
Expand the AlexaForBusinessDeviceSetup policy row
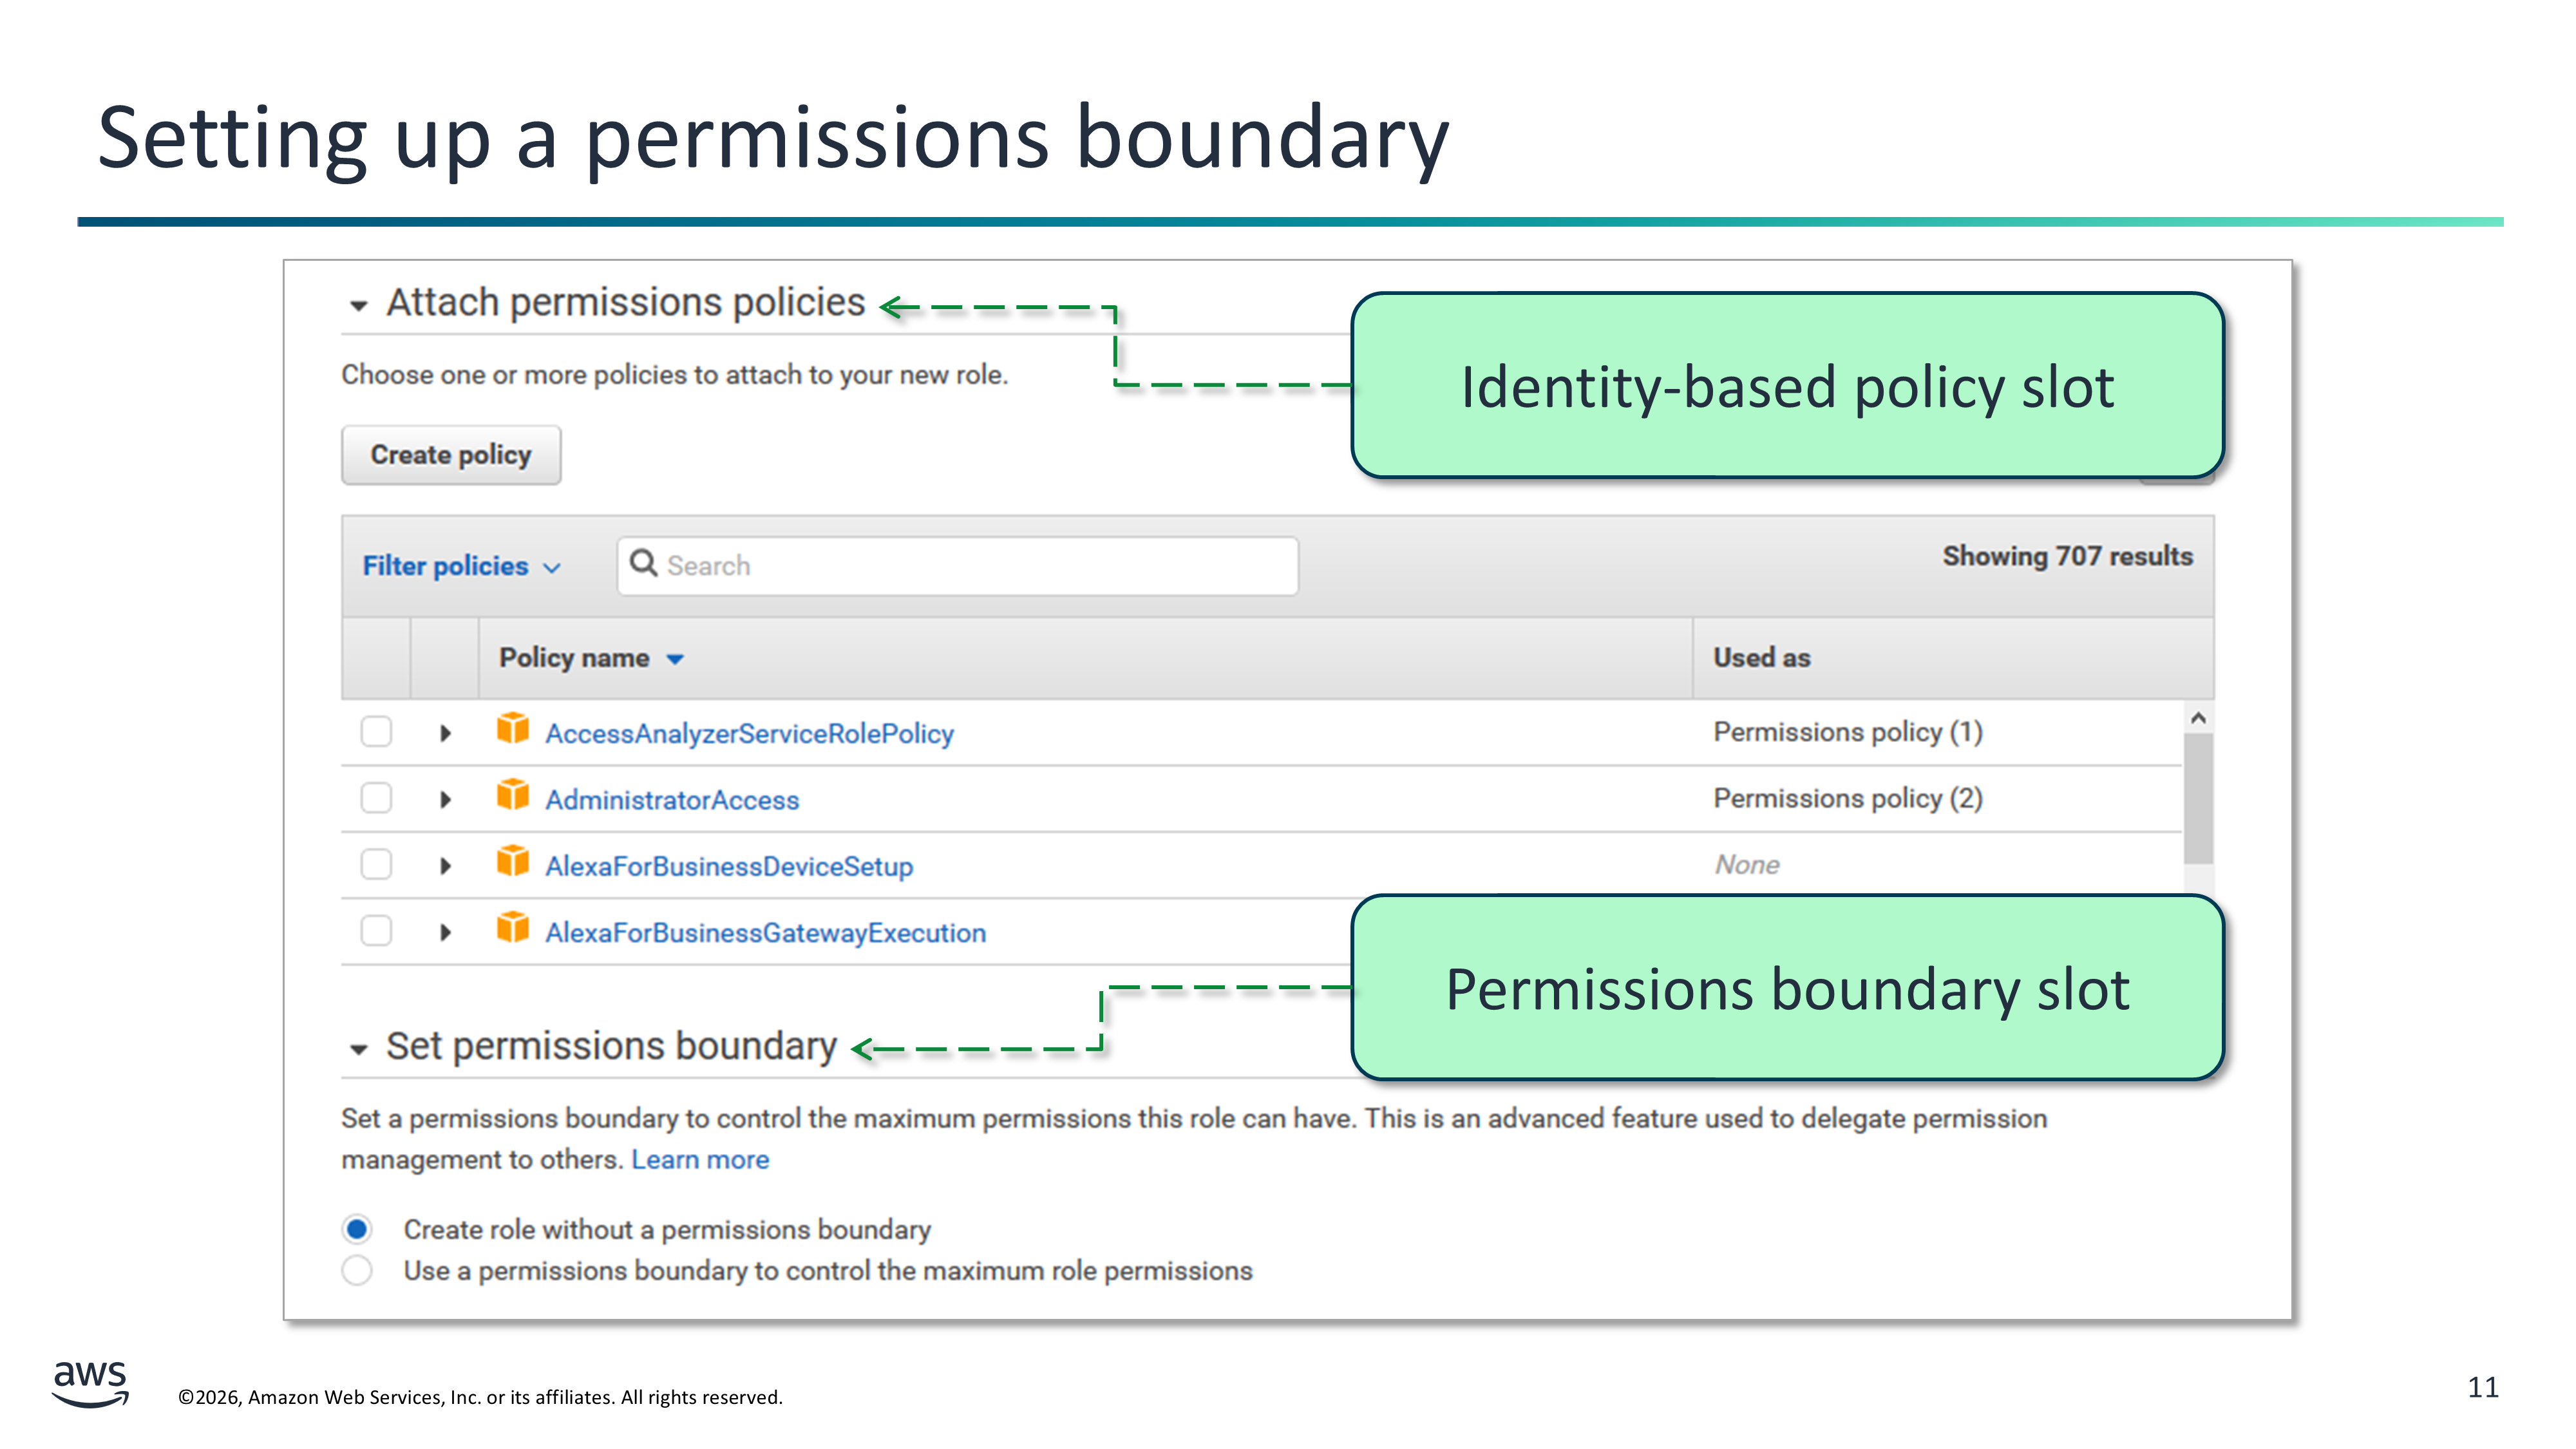pos(446,866)
